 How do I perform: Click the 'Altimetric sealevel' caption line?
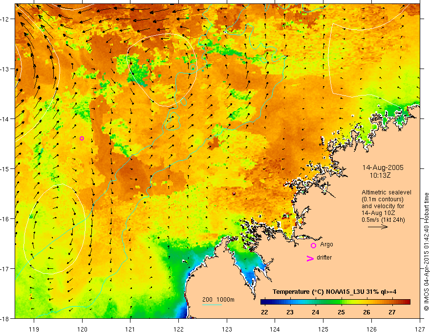coord(387,192)
